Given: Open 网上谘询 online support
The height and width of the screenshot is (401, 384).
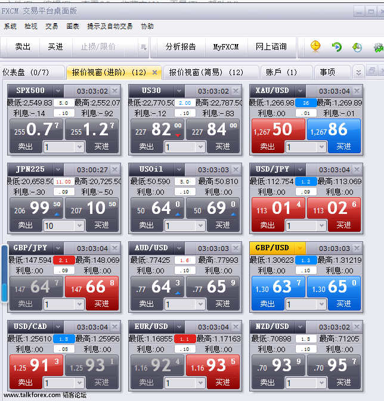Looking at the screenshot, I should click(271, 47).
